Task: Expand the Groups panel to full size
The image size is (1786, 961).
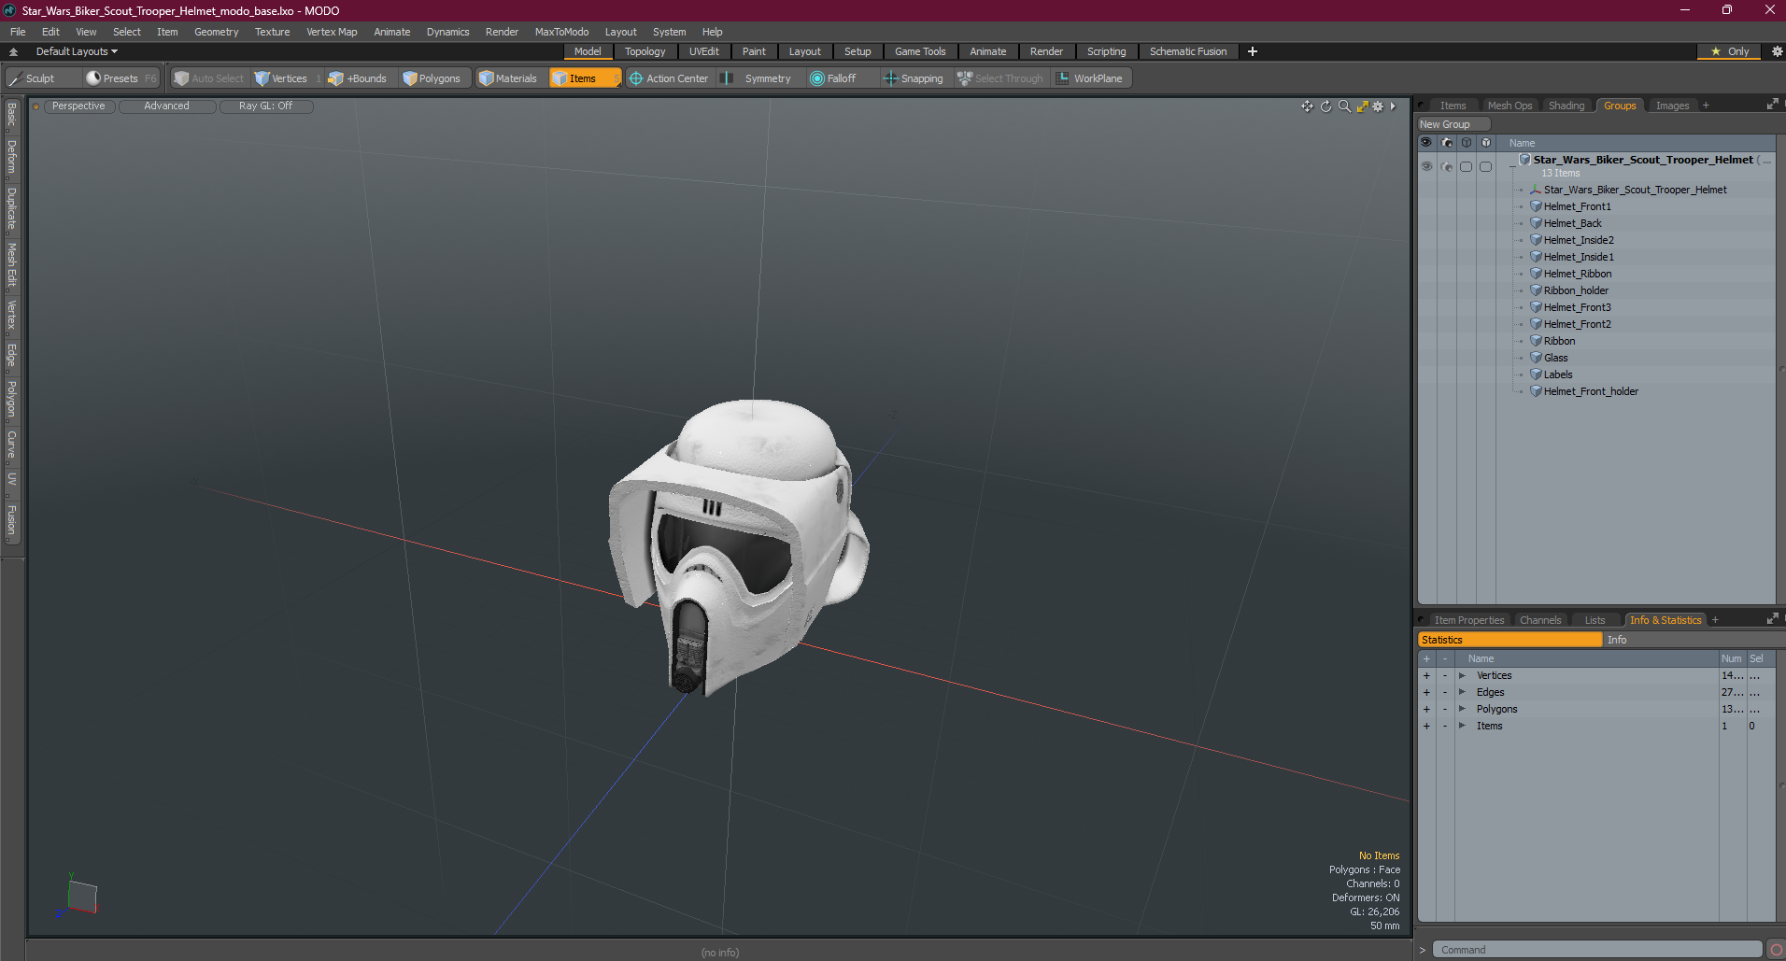Action: 1772,105
